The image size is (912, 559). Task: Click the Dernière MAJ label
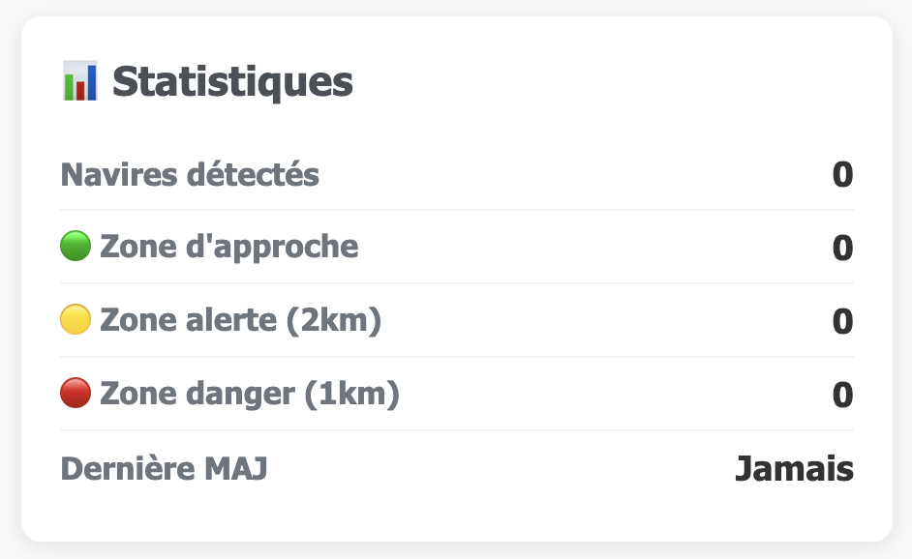(x=164, y=468)
